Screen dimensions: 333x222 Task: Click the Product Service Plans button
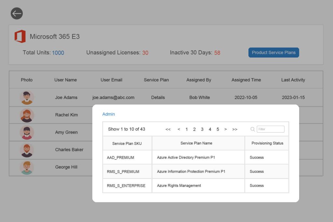tap(273, 52)
